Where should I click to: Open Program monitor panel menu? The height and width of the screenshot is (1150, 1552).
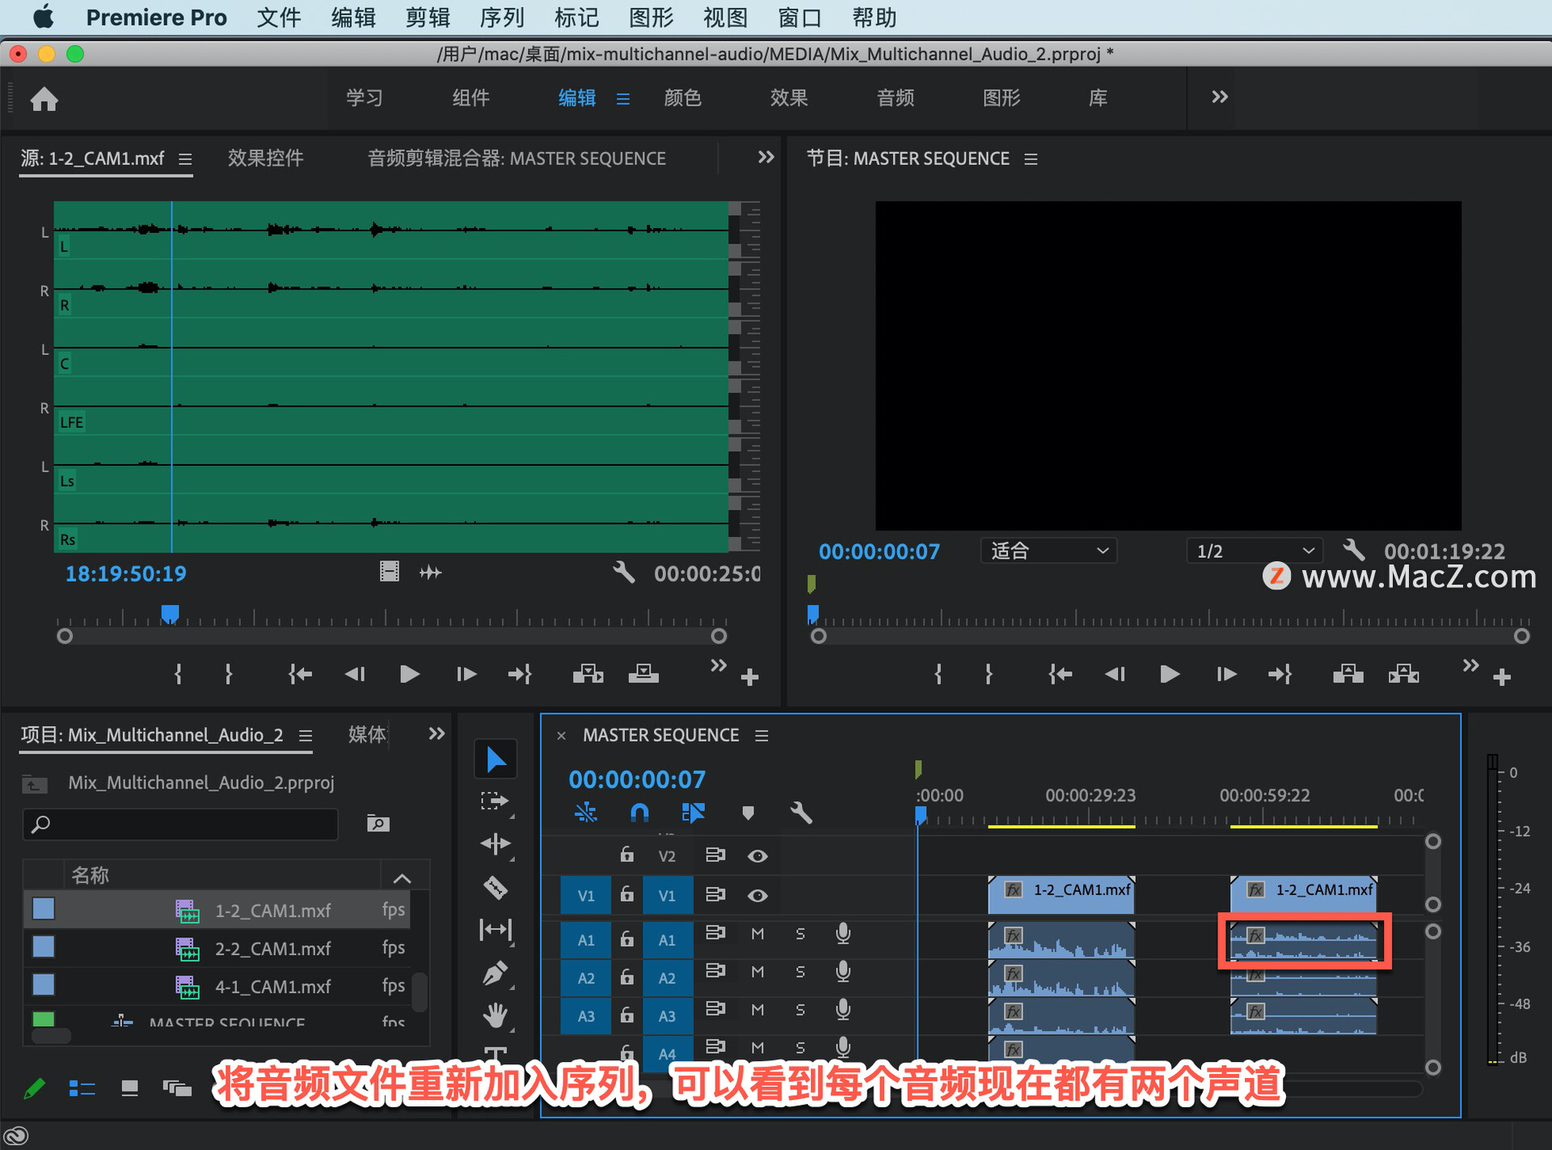click(x=1031, y=159)
